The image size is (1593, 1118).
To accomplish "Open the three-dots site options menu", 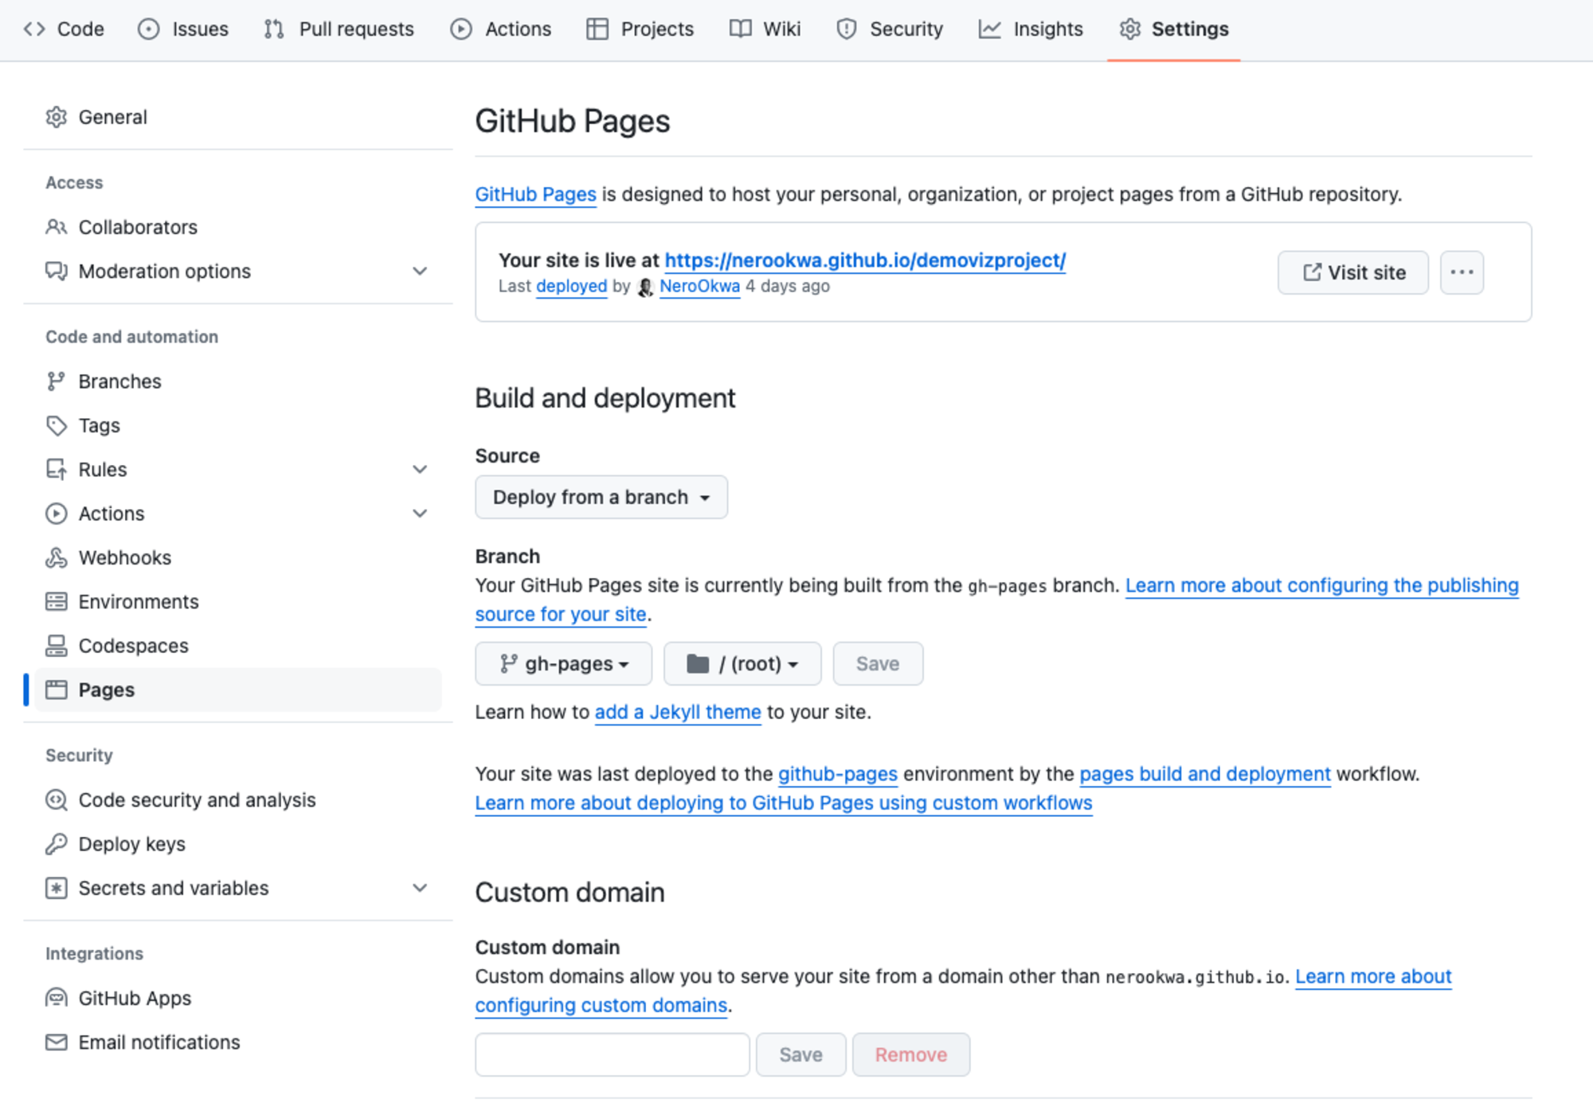I will 1462,272.
